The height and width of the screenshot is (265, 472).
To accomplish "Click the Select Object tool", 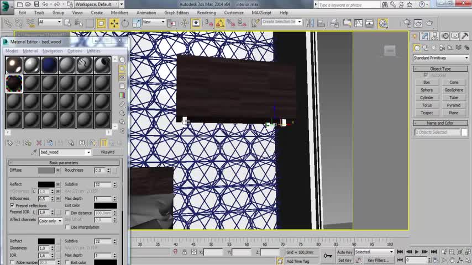I will click(x=67, y=23).
